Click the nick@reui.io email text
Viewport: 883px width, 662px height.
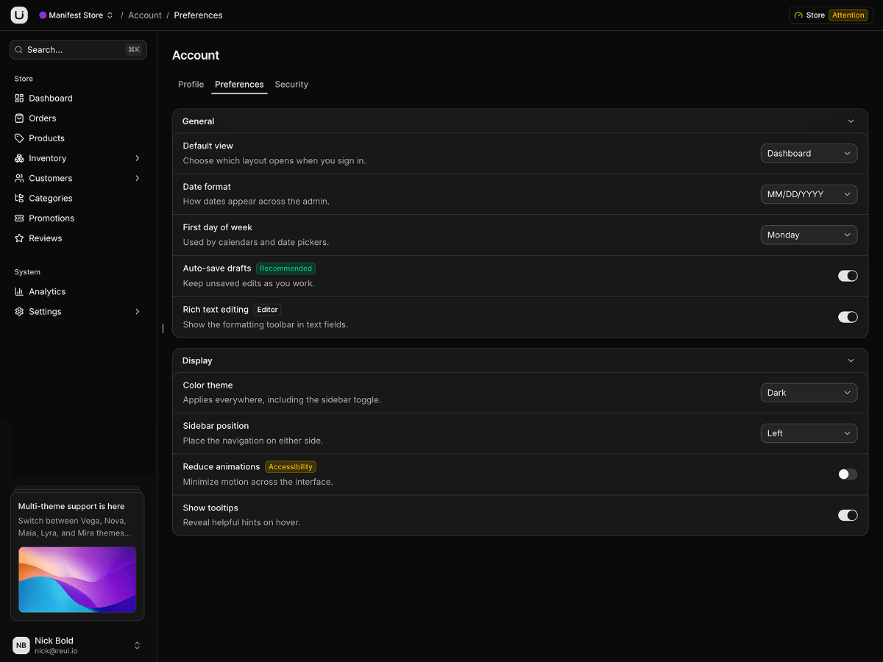tap(56, 651)
